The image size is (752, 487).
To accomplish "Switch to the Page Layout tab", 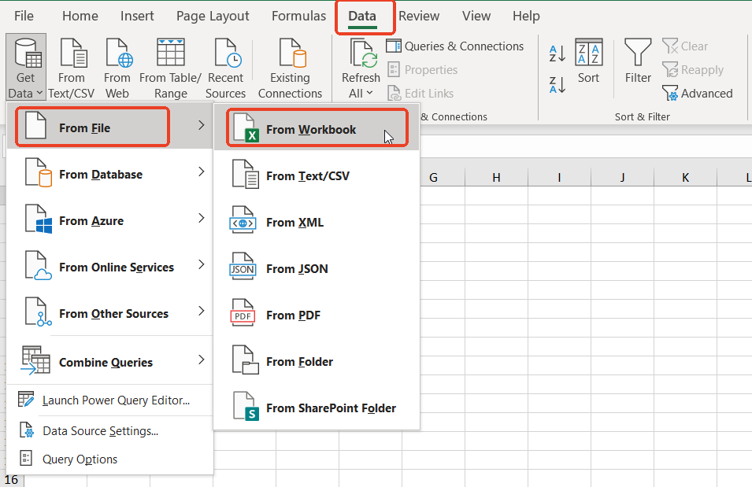I will [213, 16].
